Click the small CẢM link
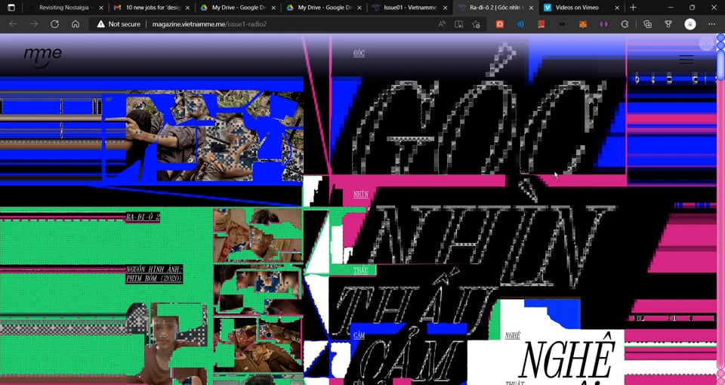This screenshot has height=385, width=725. point(359,335)
